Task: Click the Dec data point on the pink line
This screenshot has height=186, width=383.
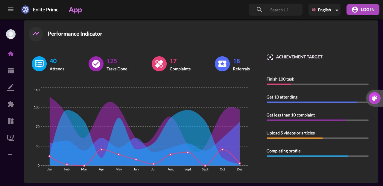Action: [240, 164]
